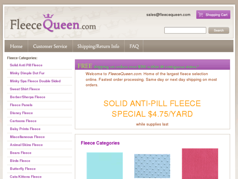
Task: Click the FleeceQueen.com logo
Action: [x=53, y=23]
